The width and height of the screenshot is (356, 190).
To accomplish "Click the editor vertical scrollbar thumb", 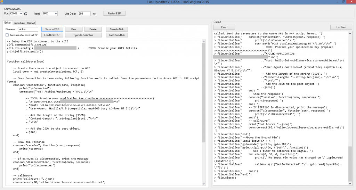I will coord(203,93).
